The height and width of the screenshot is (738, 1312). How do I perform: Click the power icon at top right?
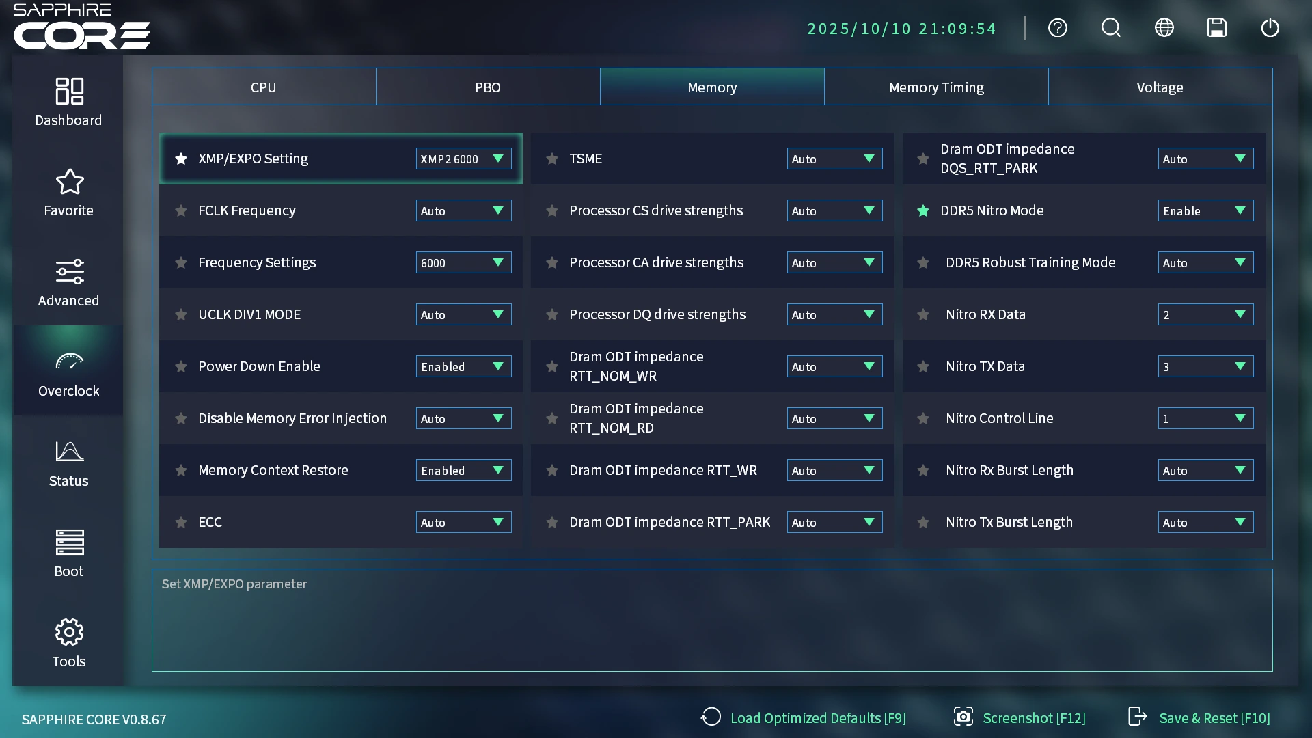click(1270, 28)
